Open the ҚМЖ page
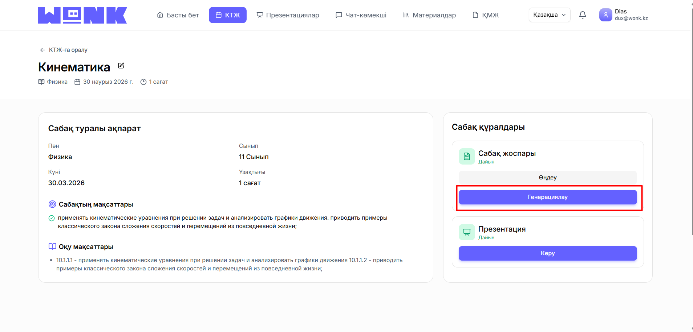The image size is (693, 332). tap(486, 15)
